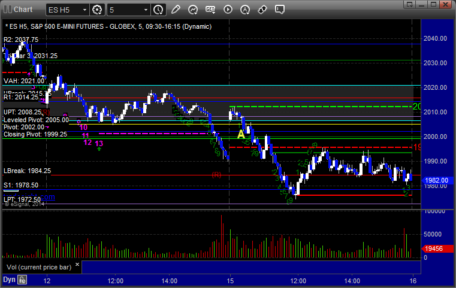Click the 2000.00 price axis label
The width and height of the screenshot is (456, 288).
coord(435,137)
